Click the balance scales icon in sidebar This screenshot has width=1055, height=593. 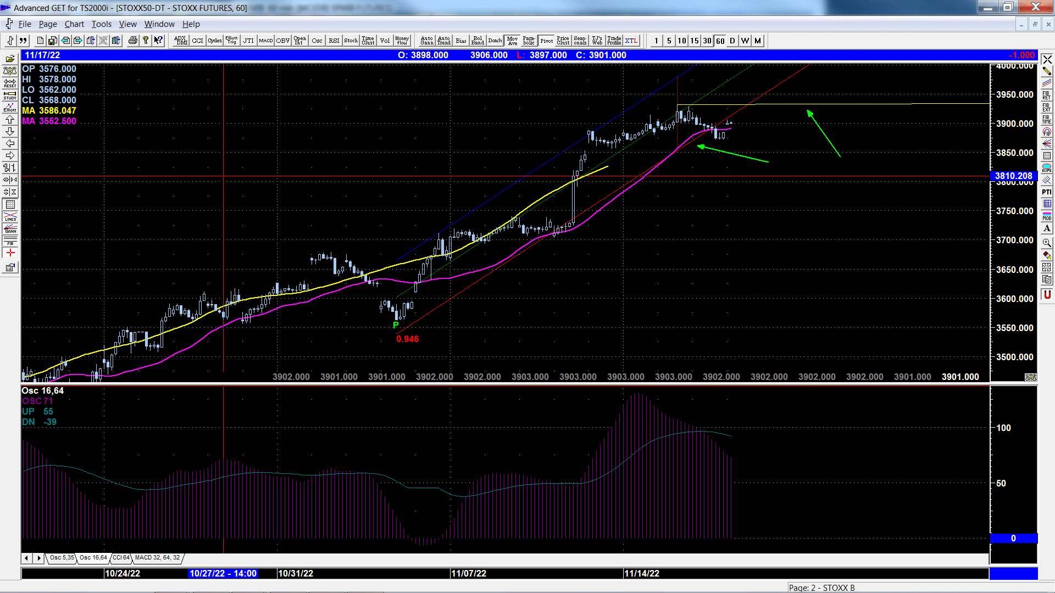(x=10, y=71)
